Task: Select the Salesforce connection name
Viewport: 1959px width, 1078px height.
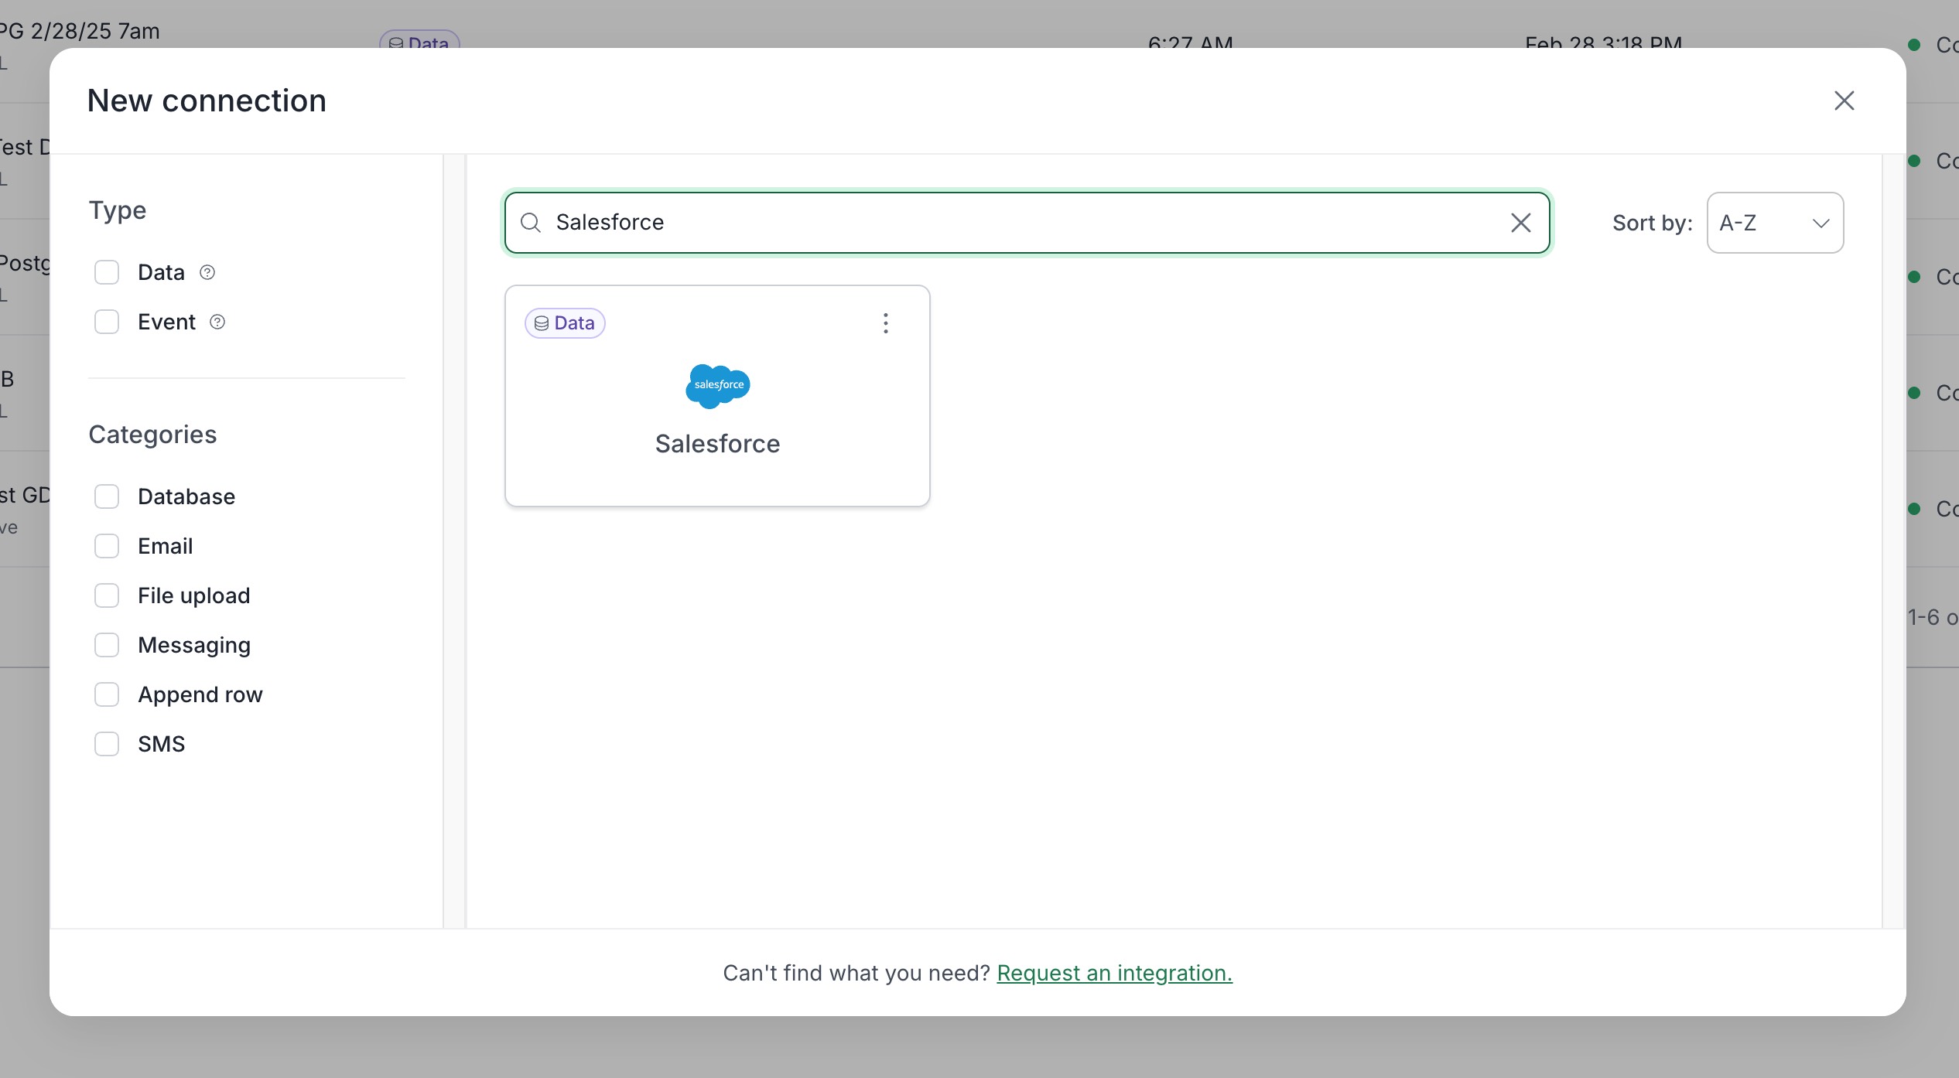Action: (717, 444)
